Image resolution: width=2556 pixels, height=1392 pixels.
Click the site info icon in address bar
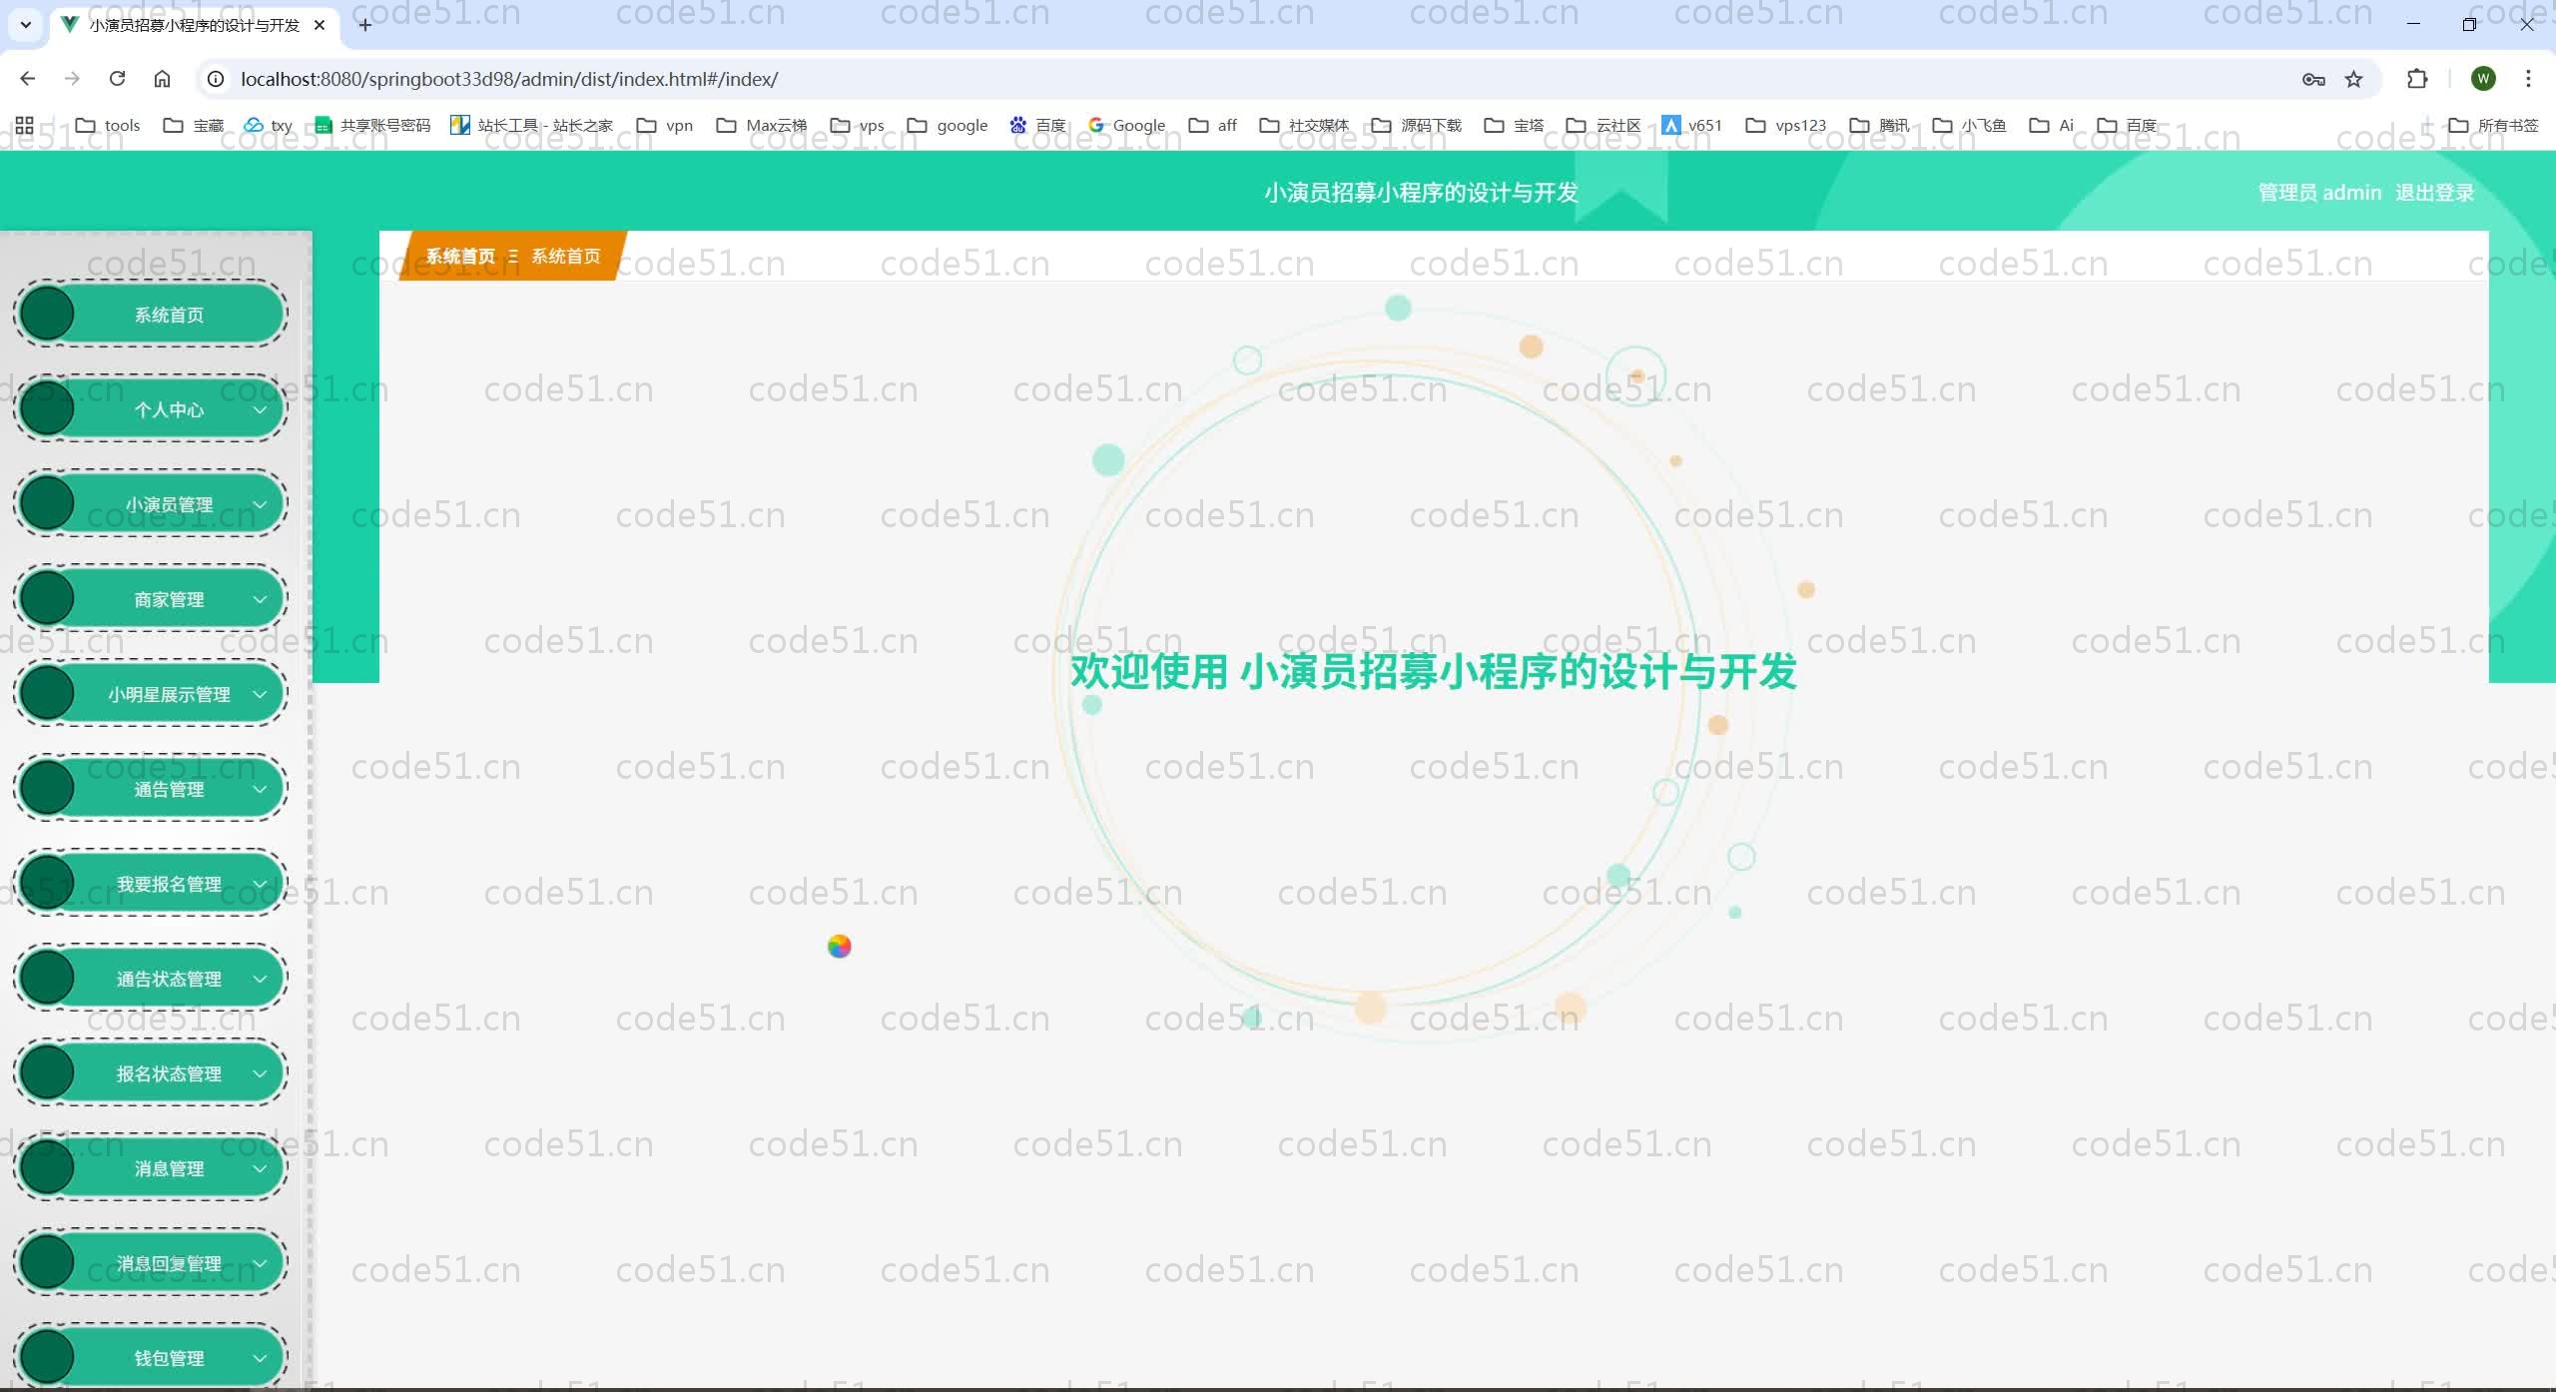(x=214, y=79)
